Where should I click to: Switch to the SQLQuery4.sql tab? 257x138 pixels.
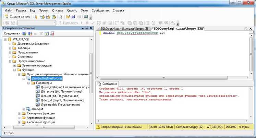(125, 29)
